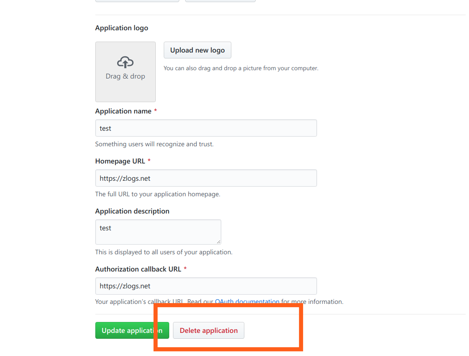The width and height of the screenshot is (469, 356).
Task: Click the Authorization callback URL label
Action: pos(138,269)
